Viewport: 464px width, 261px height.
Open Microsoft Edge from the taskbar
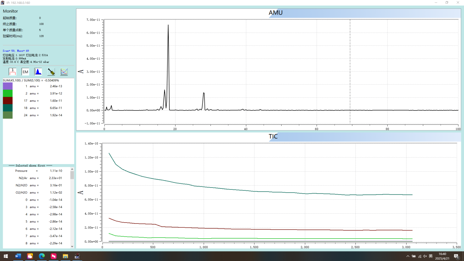(42, 256)
